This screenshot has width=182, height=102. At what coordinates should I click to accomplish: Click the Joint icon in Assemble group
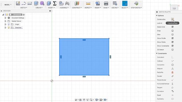(67, 3)
